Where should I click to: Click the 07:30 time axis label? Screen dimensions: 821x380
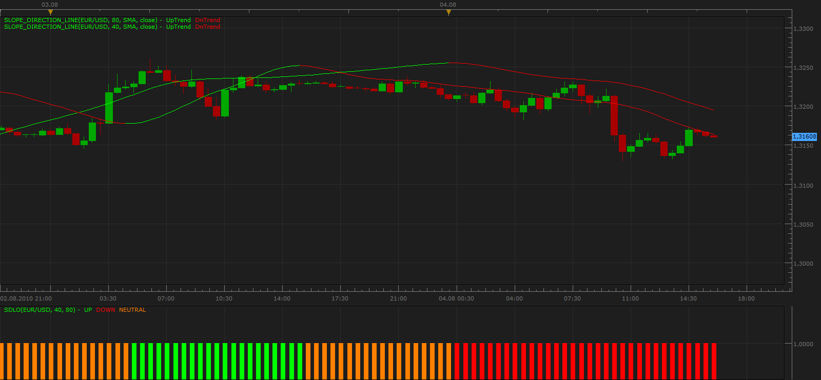(x=572, y=298)
